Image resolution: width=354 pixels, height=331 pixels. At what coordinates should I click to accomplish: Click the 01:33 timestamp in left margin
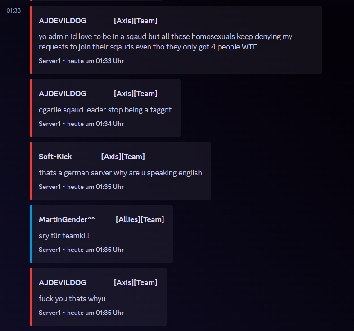[14, 10]
